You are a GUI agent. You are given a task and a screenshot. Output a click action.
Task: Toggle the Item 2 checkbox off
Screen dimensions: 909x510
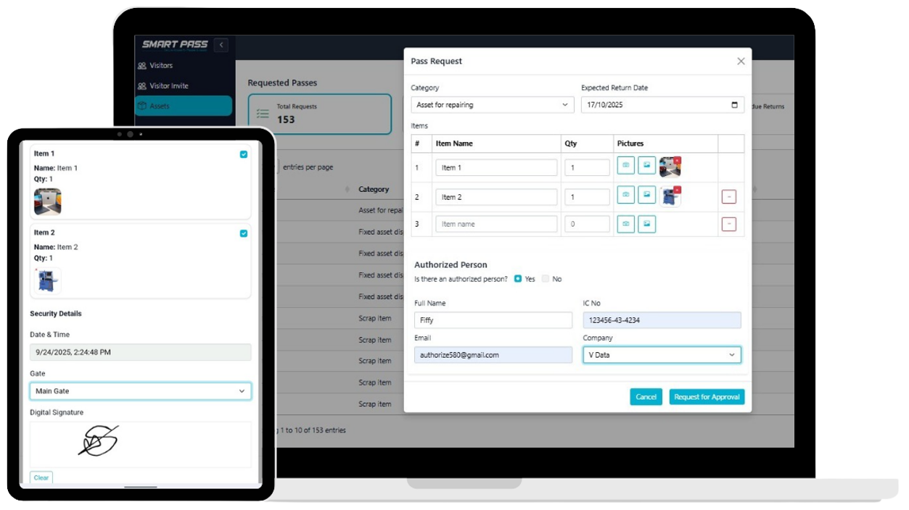243,233
